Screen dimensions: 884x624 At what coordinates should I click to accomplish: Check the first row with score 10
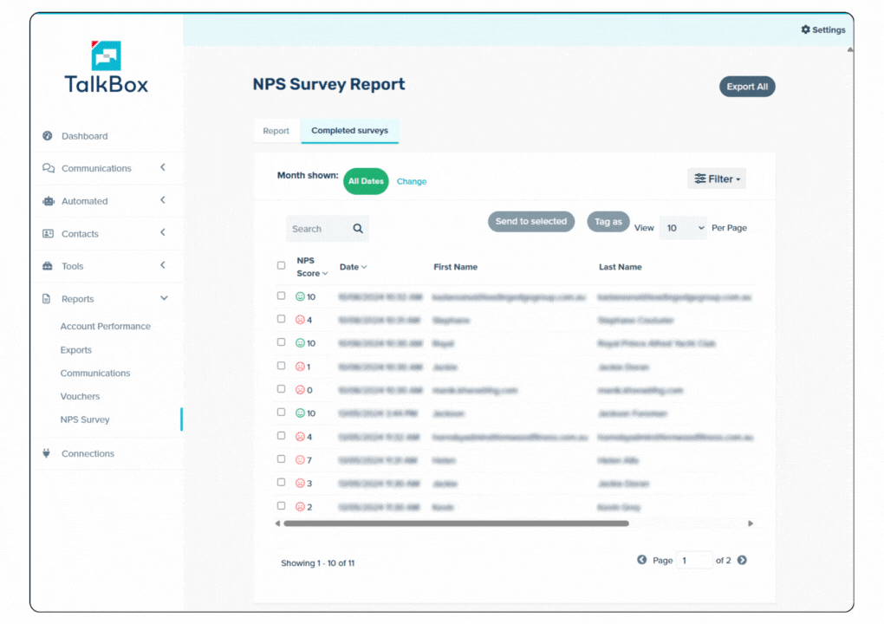(281, 296)
